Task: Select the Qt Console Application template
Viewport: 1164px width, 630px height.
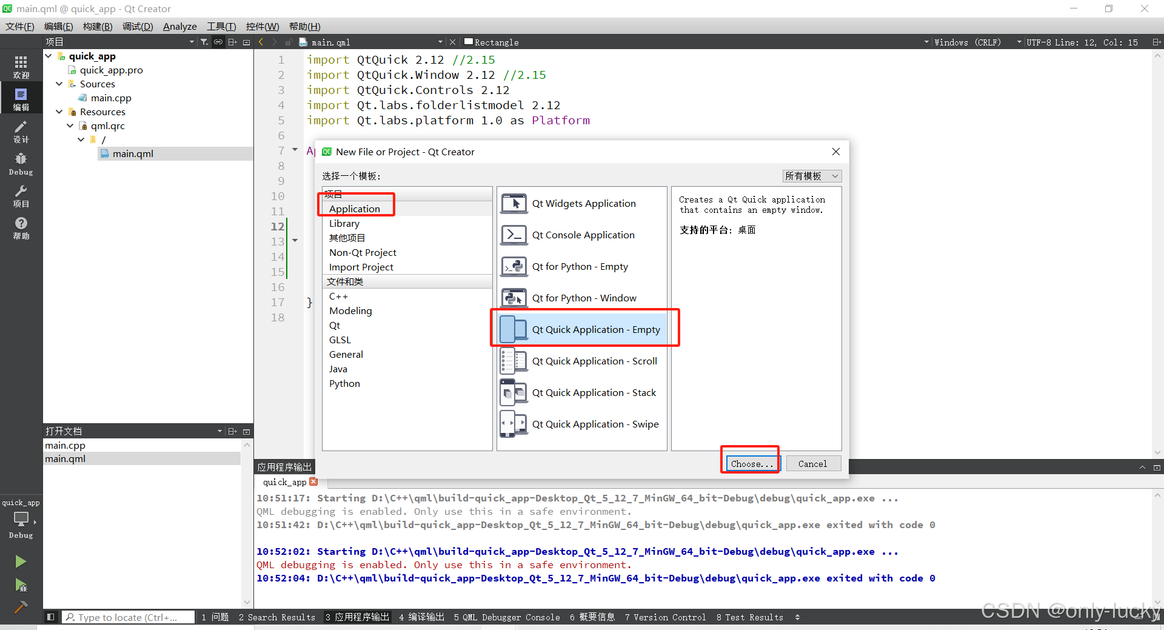Action: [582, 235]
